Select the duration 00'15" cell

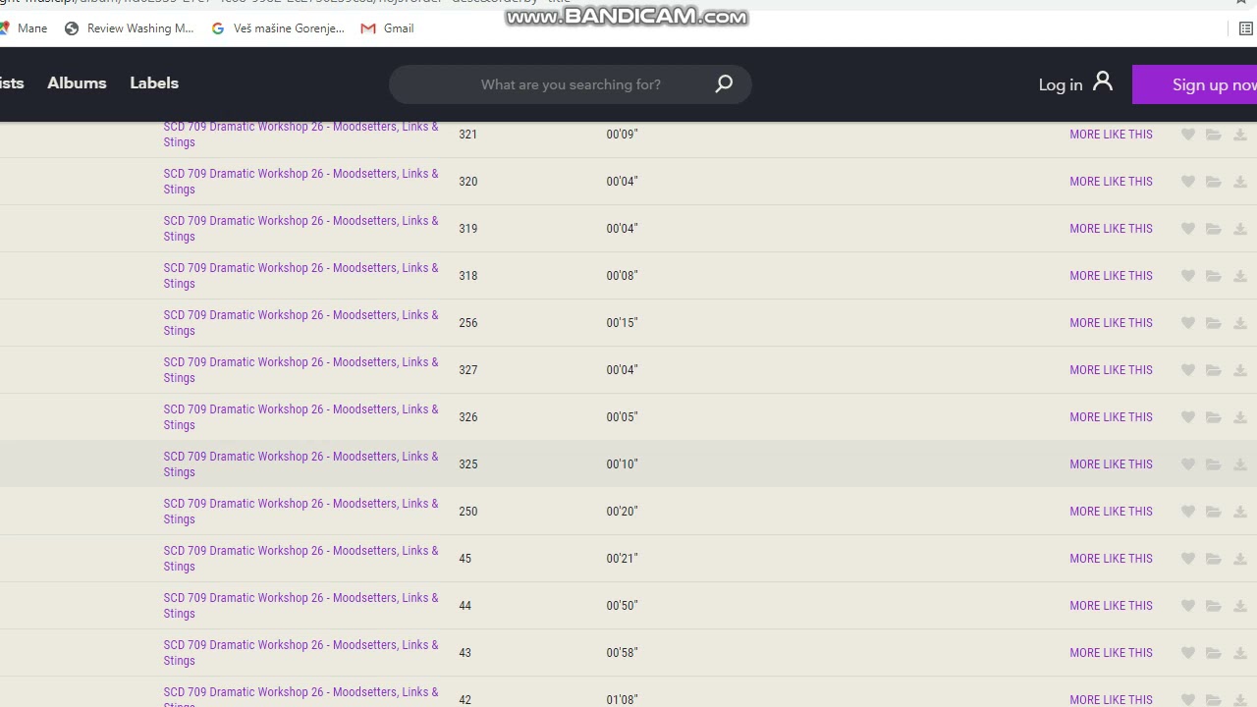(x=622, y=323)
